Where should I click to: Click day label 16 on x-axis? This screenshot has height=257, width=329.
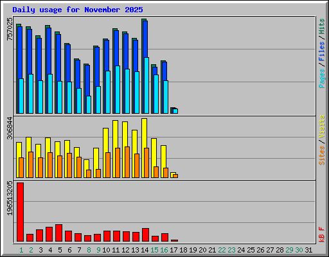(x=164, y=250)
